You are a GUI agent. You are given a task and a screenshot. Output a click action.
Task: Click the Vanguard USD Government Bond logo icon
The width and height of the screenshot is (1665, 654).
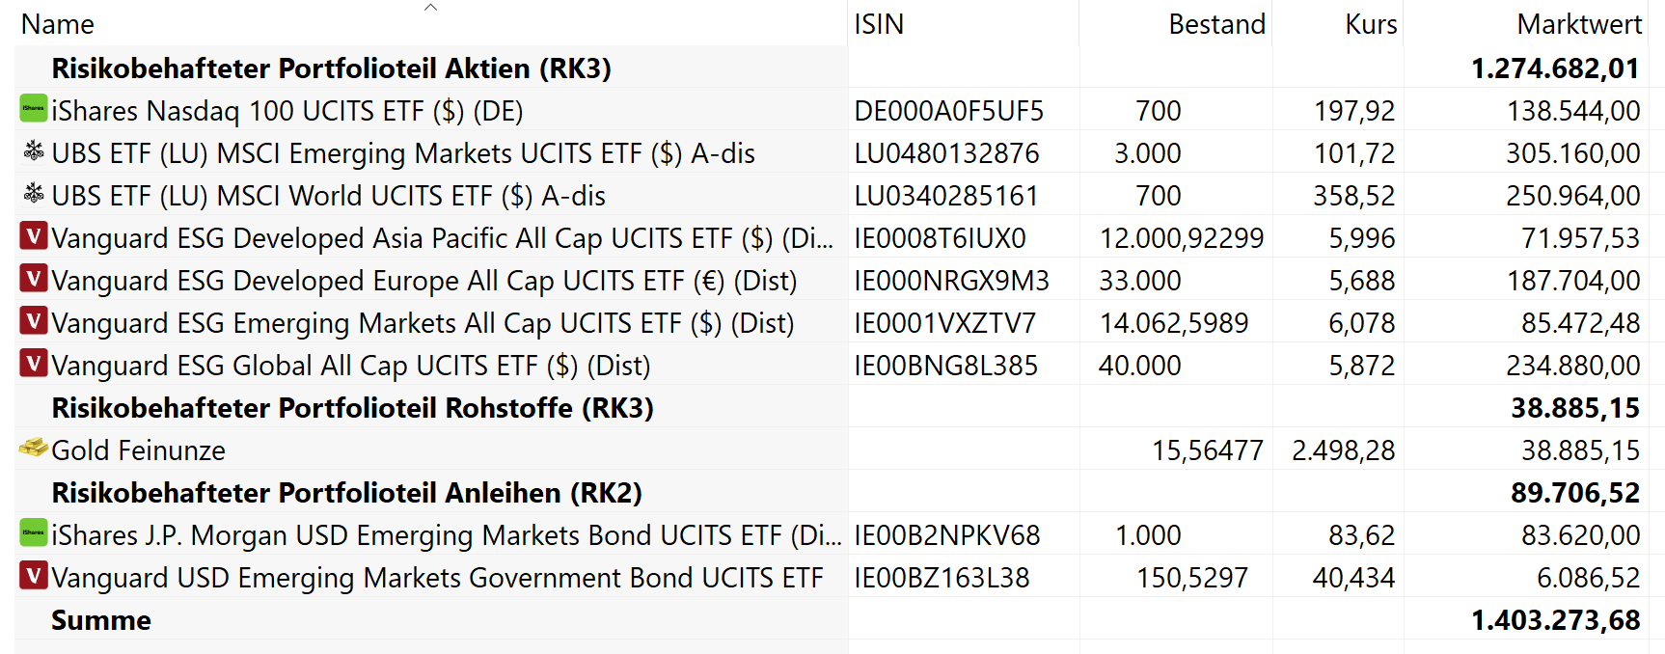34,576
